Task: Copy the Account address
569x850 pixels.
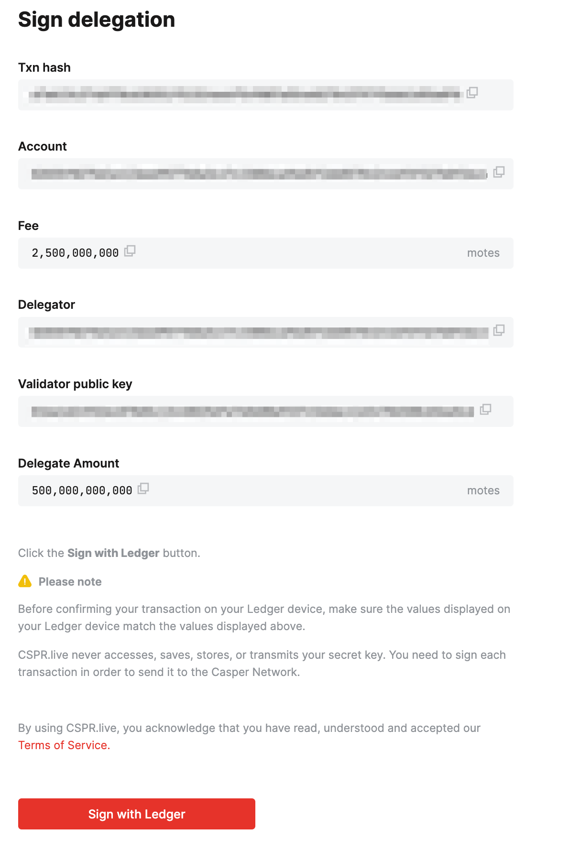Action: point(499,172)
